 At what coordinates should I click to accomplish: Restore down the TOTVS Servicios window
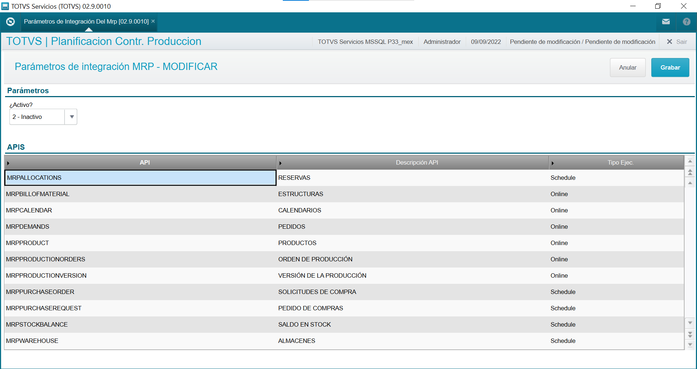click(658, 6)
